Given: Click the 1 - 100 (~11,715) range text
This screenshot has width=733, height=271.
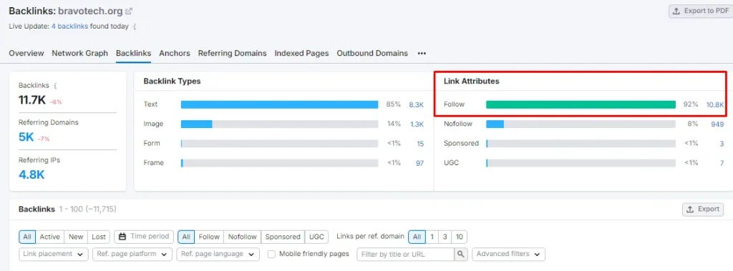Looking at the screenshot, I should click(x=88, y=209).
